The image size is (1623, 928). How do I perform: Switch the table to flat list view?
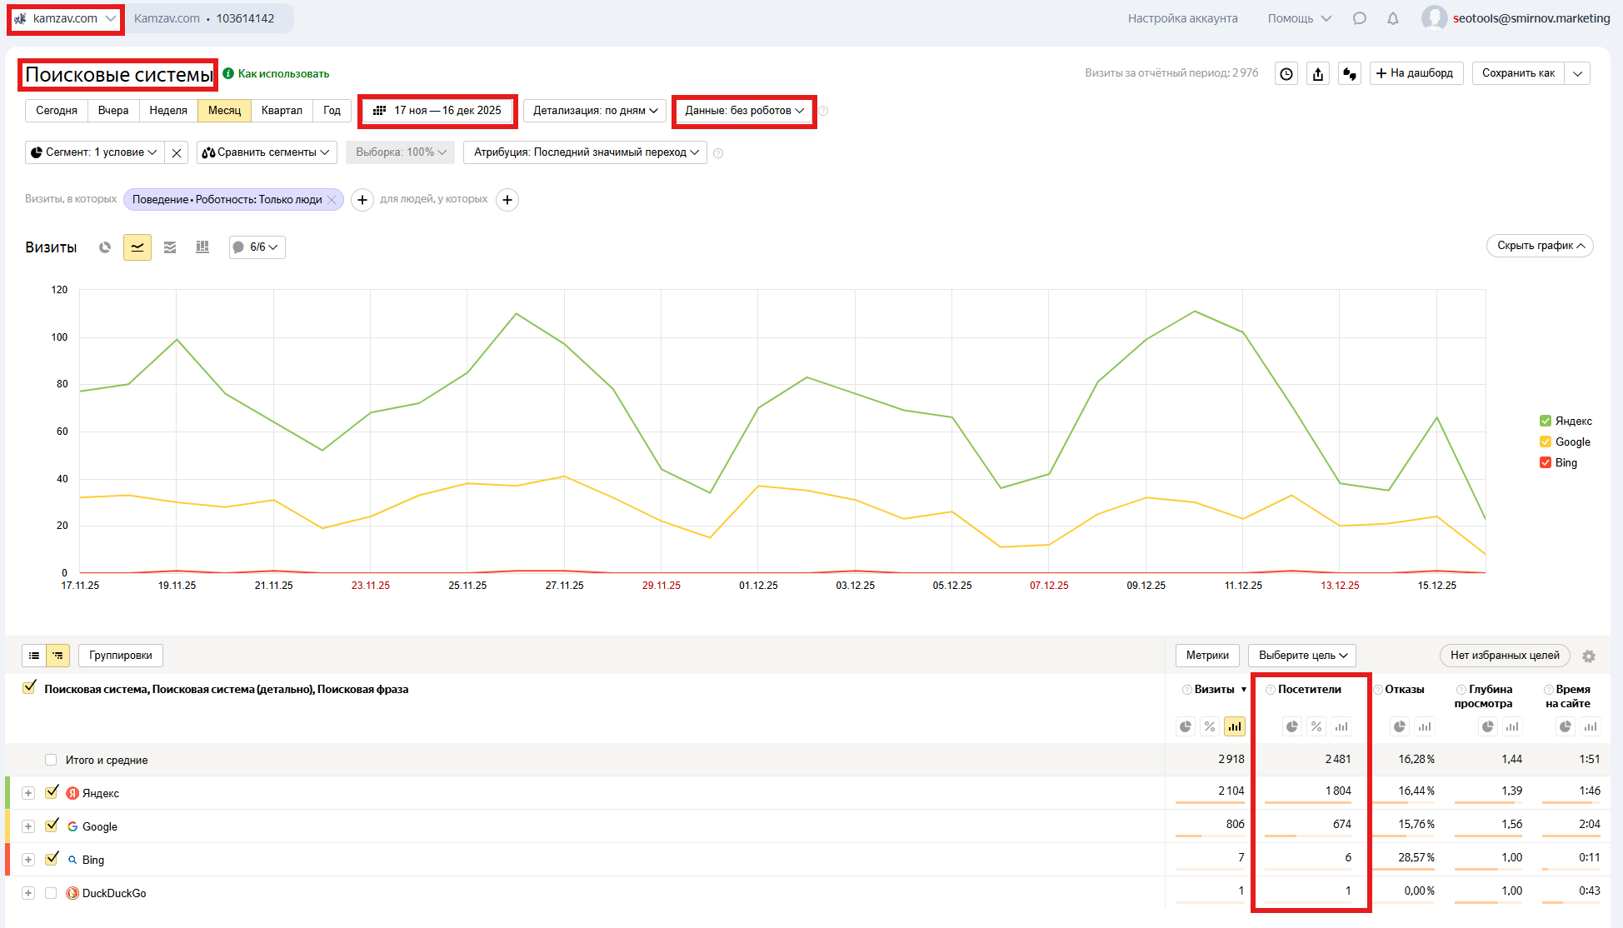(x=34, y=656)
